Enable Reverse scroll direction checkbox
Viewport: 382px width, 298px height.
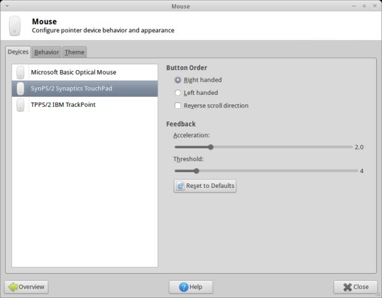click(178, 106)
